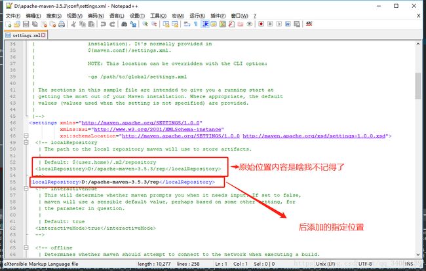This screenshot has width=426, height=271.
Task: Stop macro recording square icon
Action: coord(270,24)
